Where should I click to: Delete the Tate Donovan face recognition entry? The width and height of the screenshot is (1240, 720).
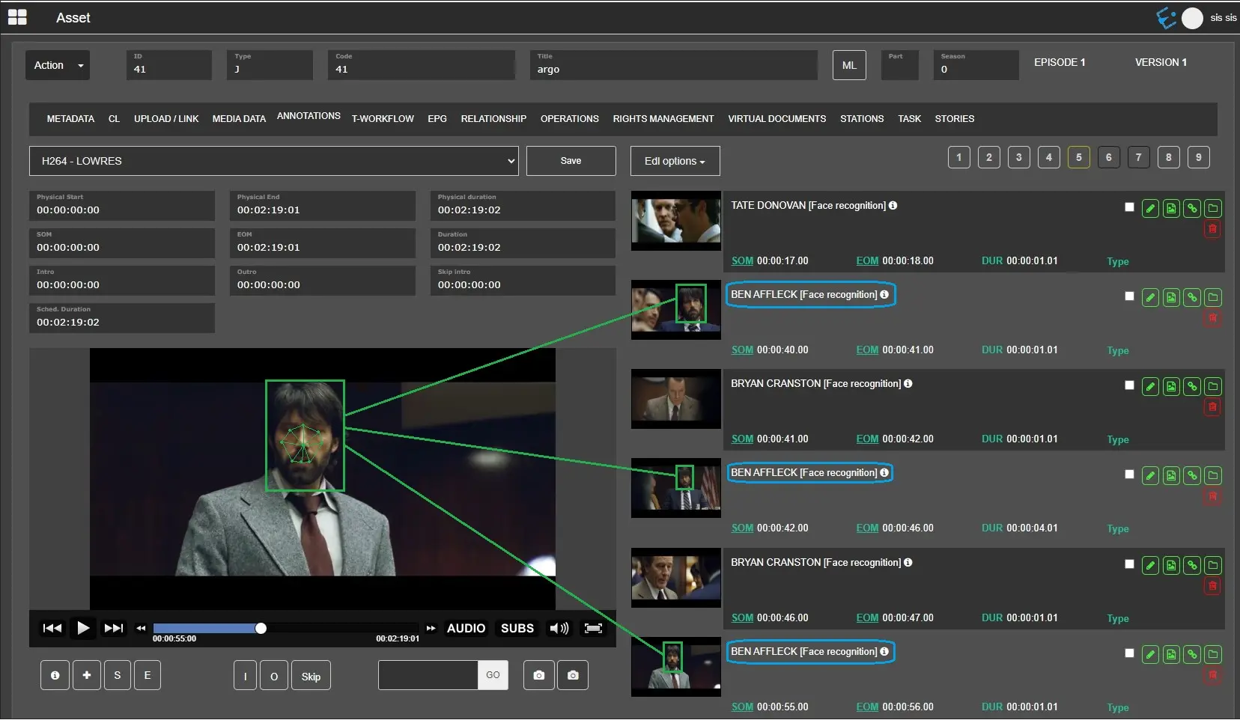point(1212,229)
